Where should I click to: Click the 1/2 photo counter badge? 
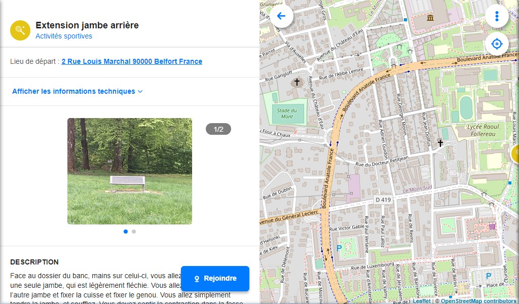[x=218, y=129]
